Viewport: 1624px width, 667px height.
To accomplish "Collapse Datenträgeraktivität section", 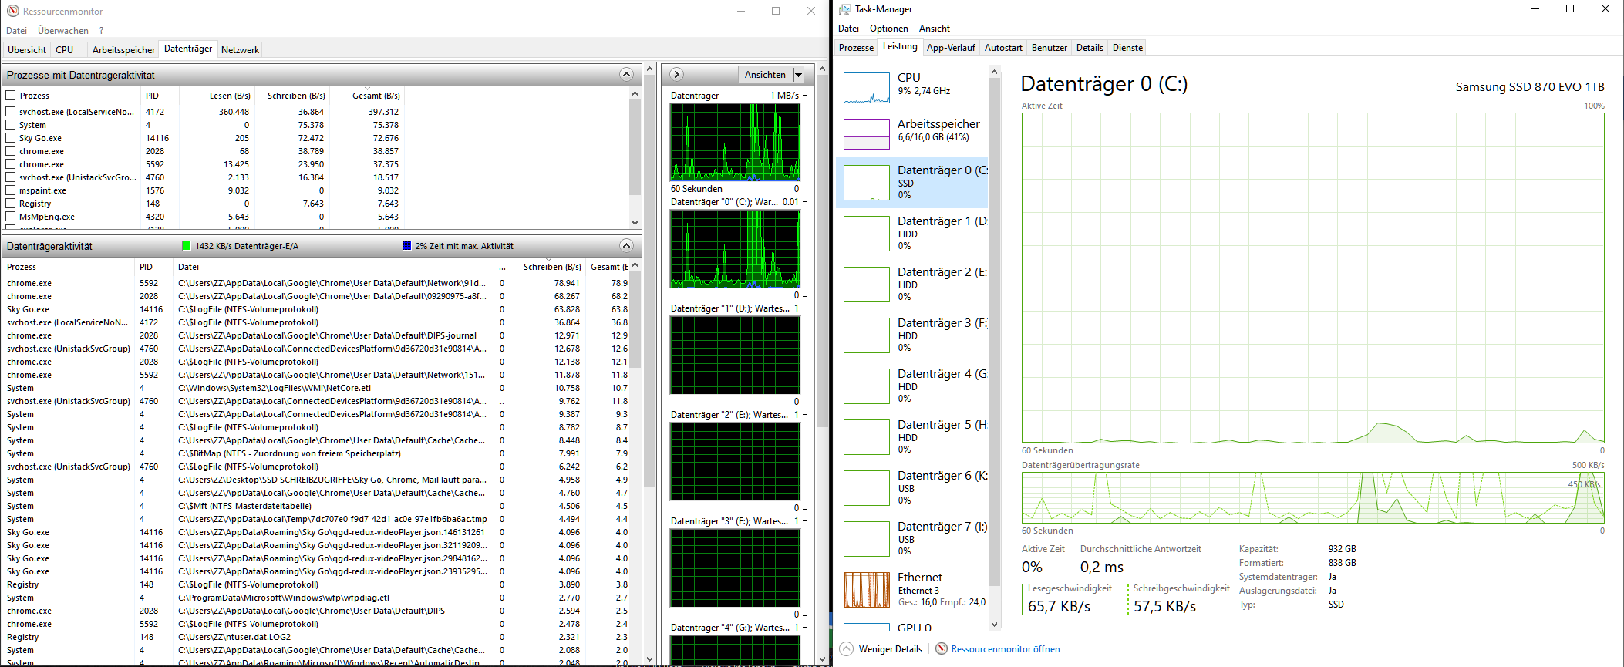I will [x=626, y=245].
